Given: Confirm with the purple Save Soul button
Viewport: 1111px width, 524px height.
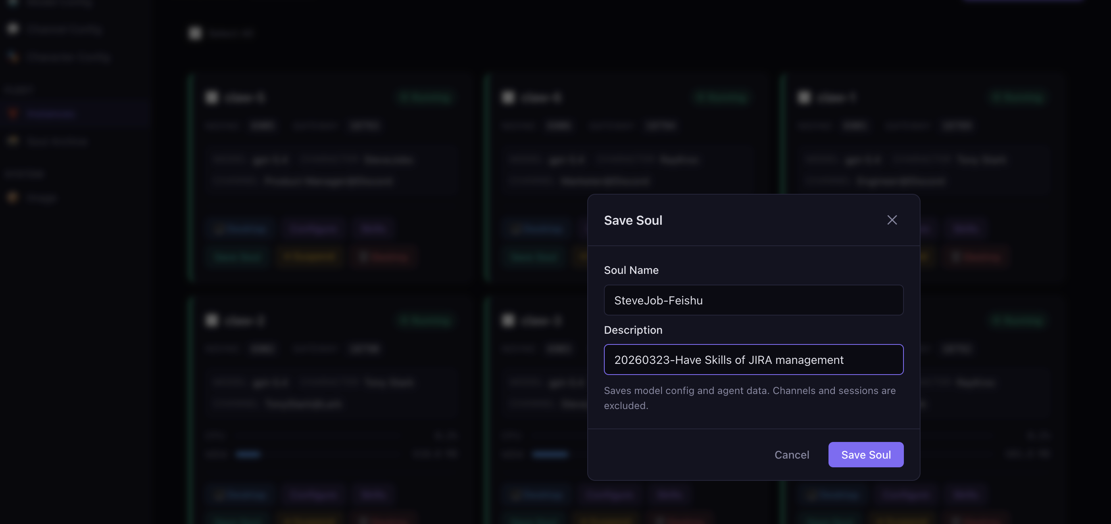Looking at the screenshot, I should pos(866,455).
